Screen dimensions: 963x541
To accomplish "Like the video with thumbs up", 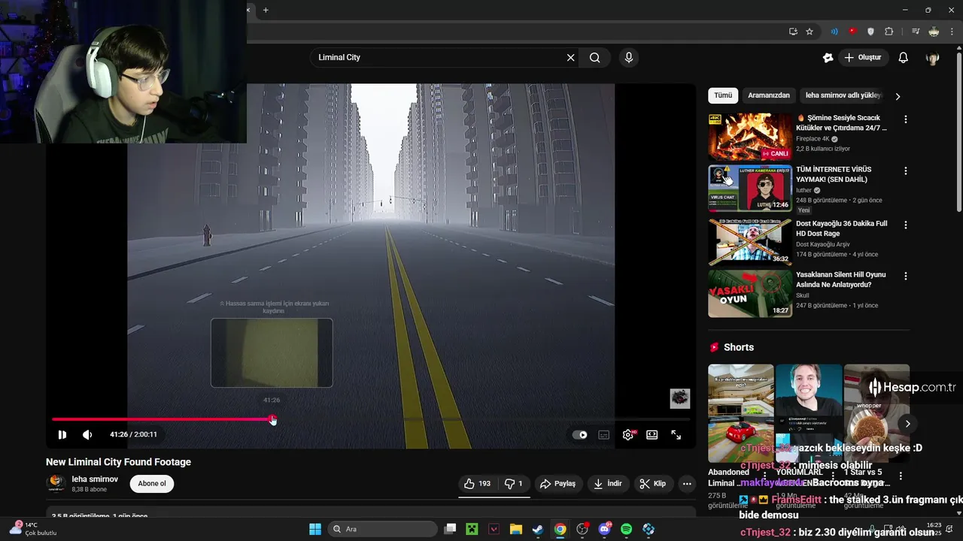I will (x=477, y=484).
